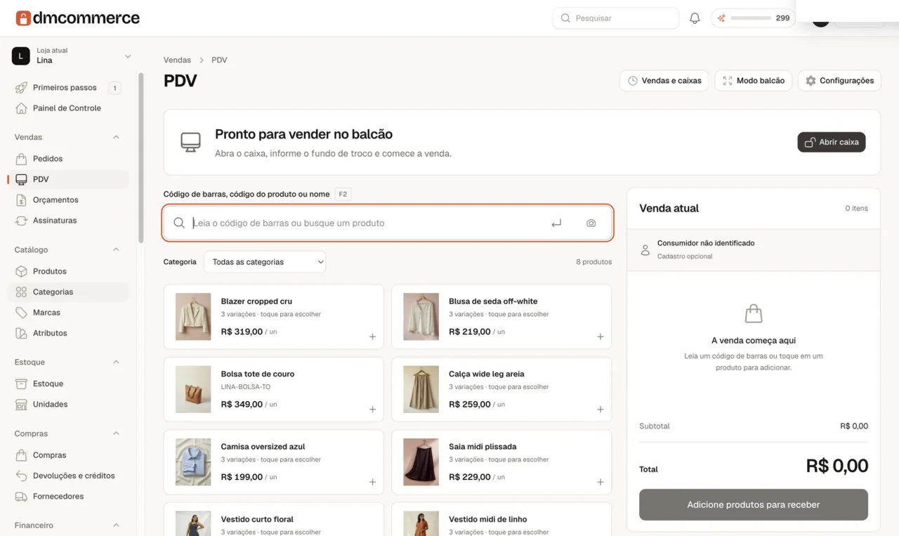The image size is (899, 536).
Task: Click the Saia midi plissada thumbnail
Action: click(421, 462)
